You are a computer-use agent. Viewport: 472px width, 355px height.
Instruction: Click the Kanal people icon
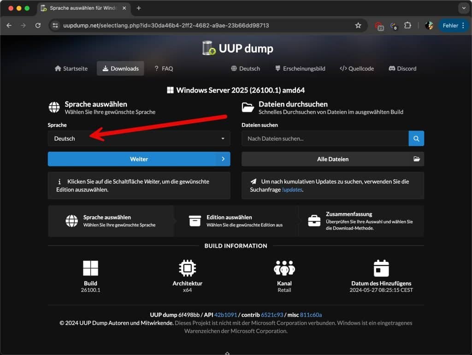tap(284, 268)
